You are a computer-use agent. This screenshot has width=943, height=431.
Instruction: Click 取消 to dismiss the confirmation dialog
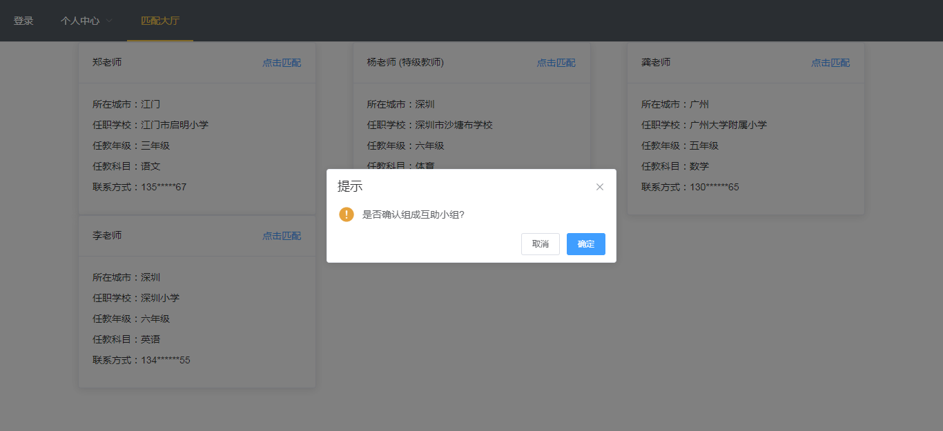click(x=540, y=243)
